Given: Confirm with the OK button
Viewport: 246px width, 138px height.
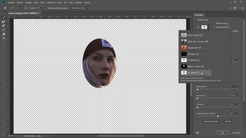Looking at the screenshot, I should pos(222,133).
